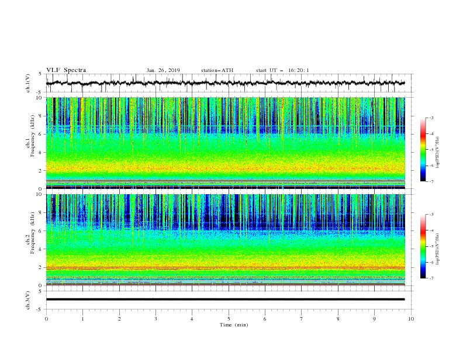Click ch.2 frequency tick label "4"
This screenshot has height=358, width=463.
click(40, 249)
